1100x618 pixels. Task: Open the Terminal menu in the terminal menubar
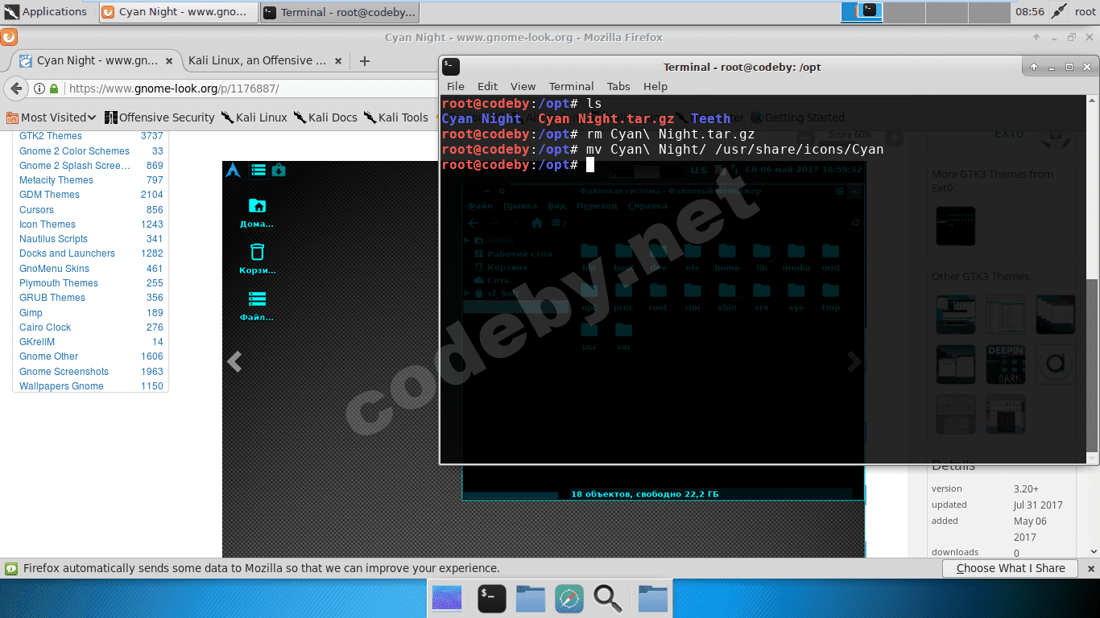pyautogui.click(x=571, y=86)
